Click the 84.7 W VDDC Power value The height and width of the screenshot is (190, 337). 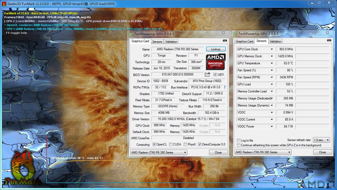click(285, 126)
